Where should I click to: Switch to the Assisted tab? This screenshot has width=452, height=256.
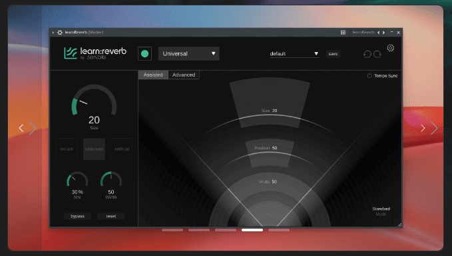(153, 75)
